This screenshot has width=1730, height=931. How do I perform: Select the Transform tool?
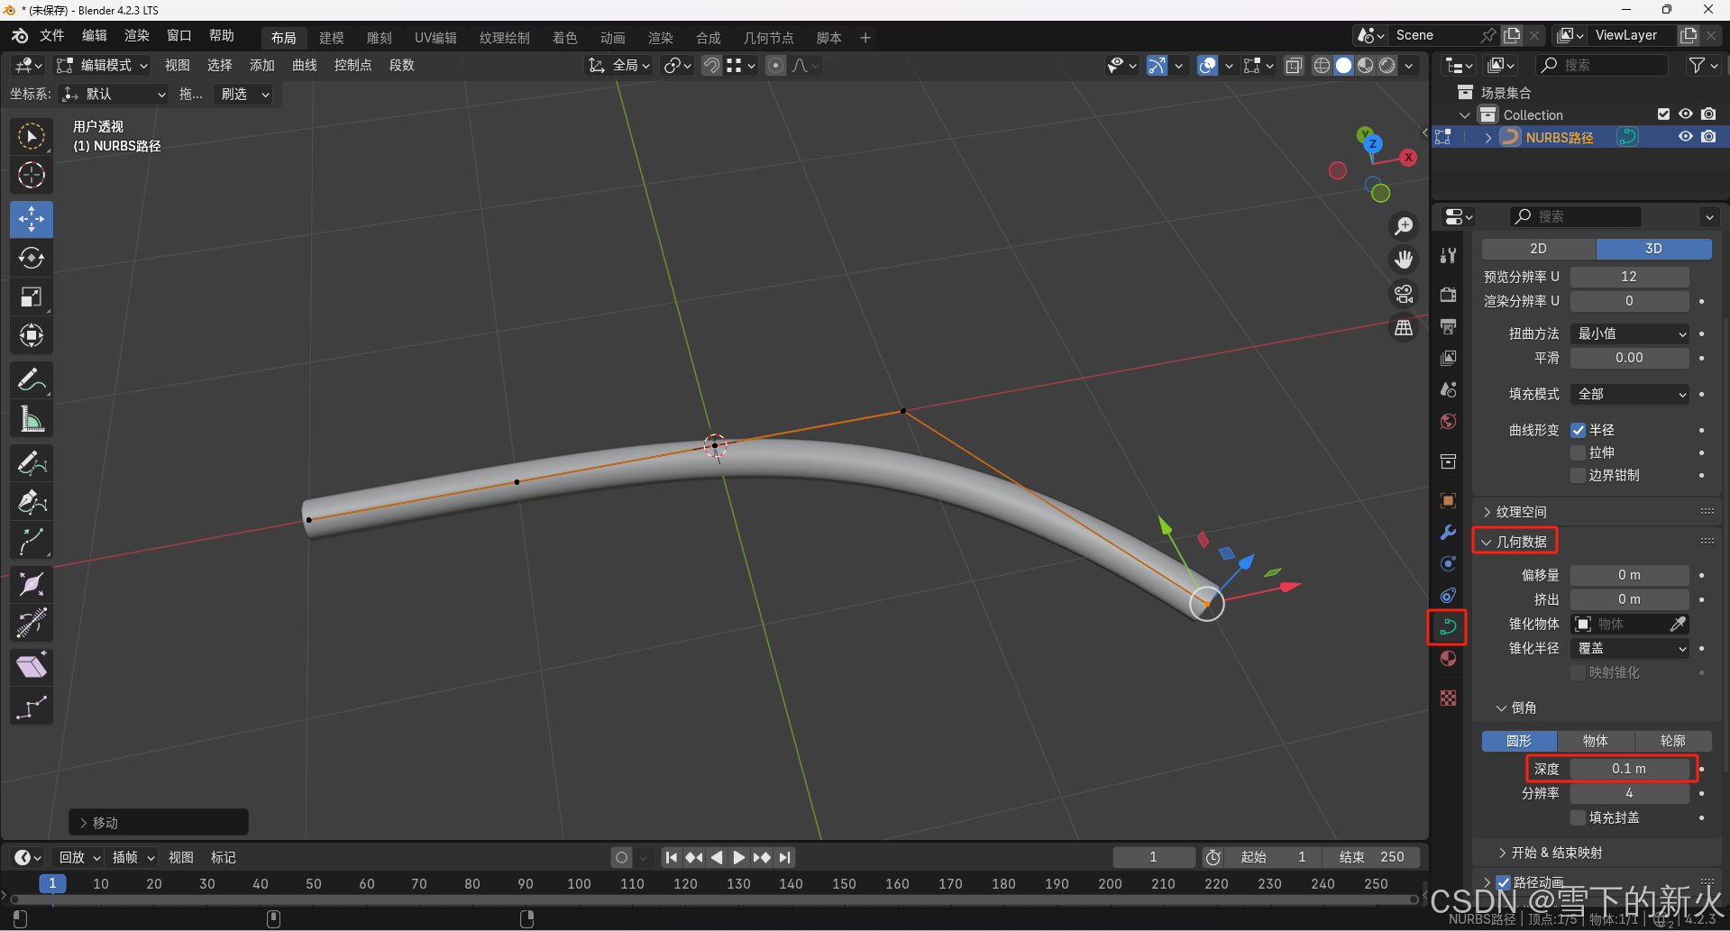[x=32, y=335]
